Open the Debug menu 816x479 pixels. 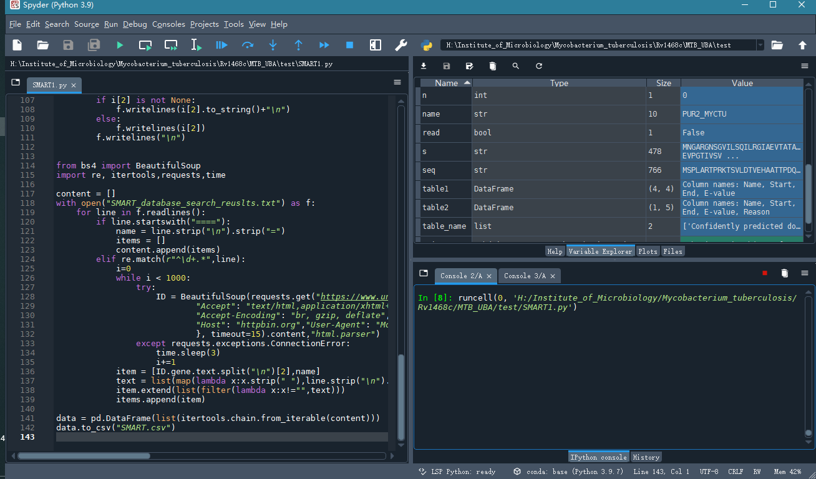[135, 24]
